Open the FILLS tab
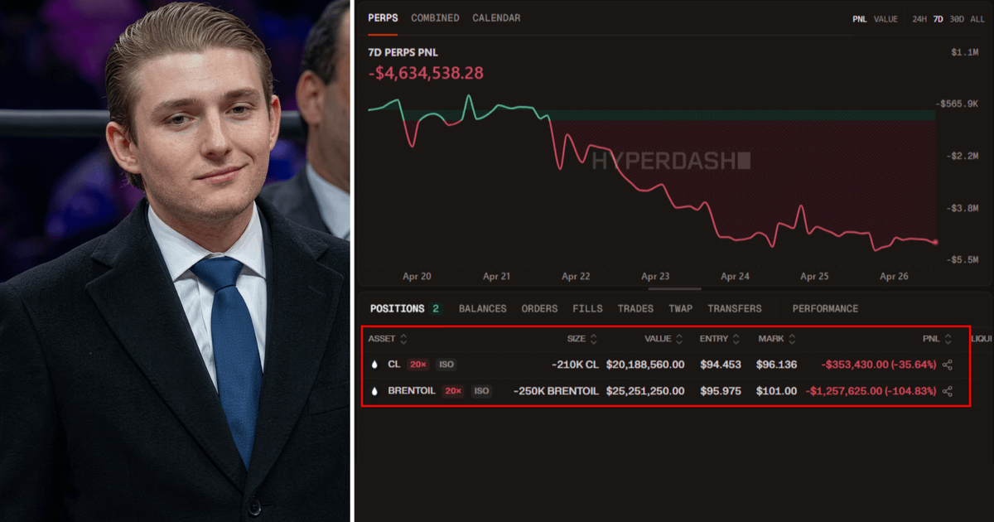 [x=587, y=308]
